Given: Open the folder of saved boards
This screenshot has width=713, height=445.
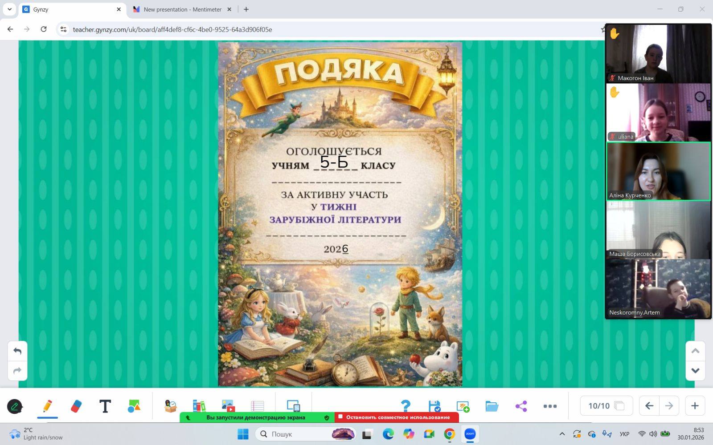Looking at the screenshot, I should [x=492, y=406].
